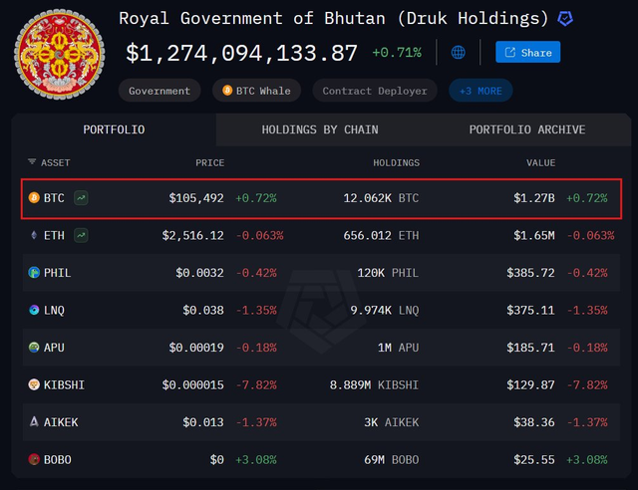Click the asset filter icon
This screenshot has width=638, height=490.
click(32, 162)
